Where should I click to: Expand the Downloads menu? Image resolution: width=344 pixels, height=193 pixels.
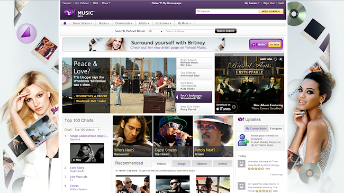124,23
